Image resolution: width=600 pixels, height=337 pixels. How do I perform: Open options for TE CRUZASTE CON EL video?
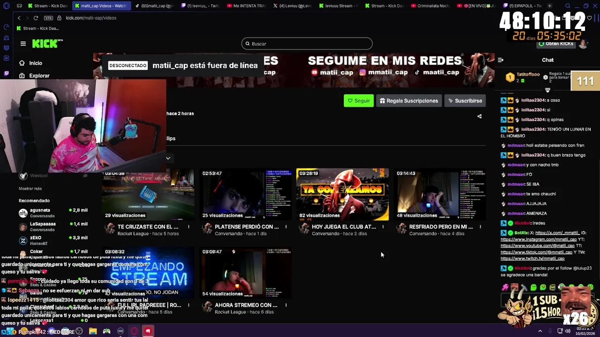point(188,227)
